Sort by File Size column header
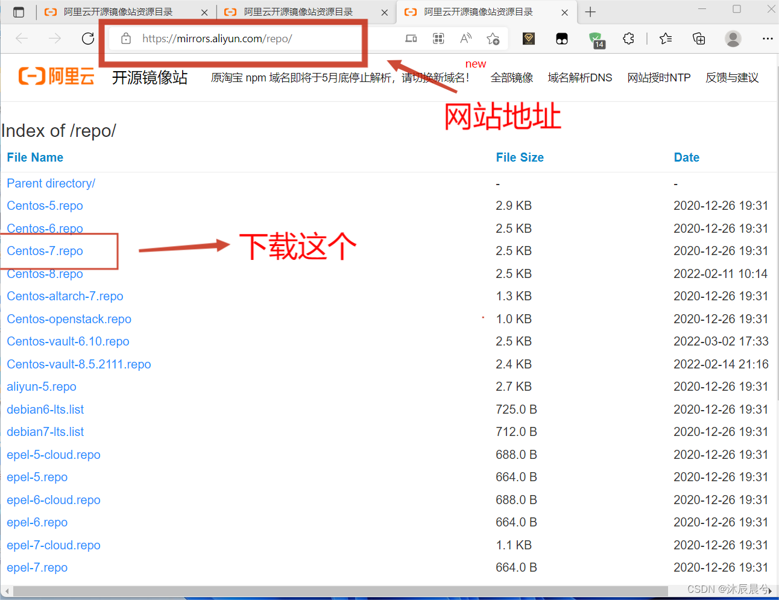 (520, 157)
